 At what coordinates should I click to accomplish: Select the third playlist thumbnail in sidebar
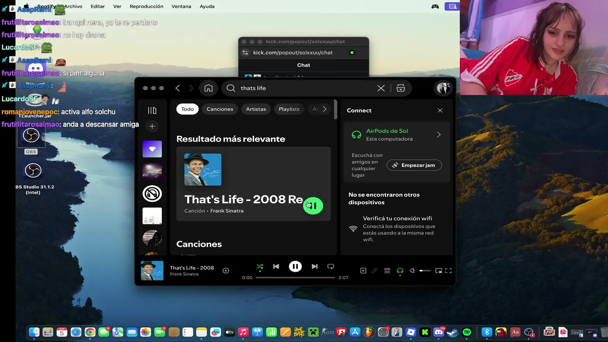point(152,193)
